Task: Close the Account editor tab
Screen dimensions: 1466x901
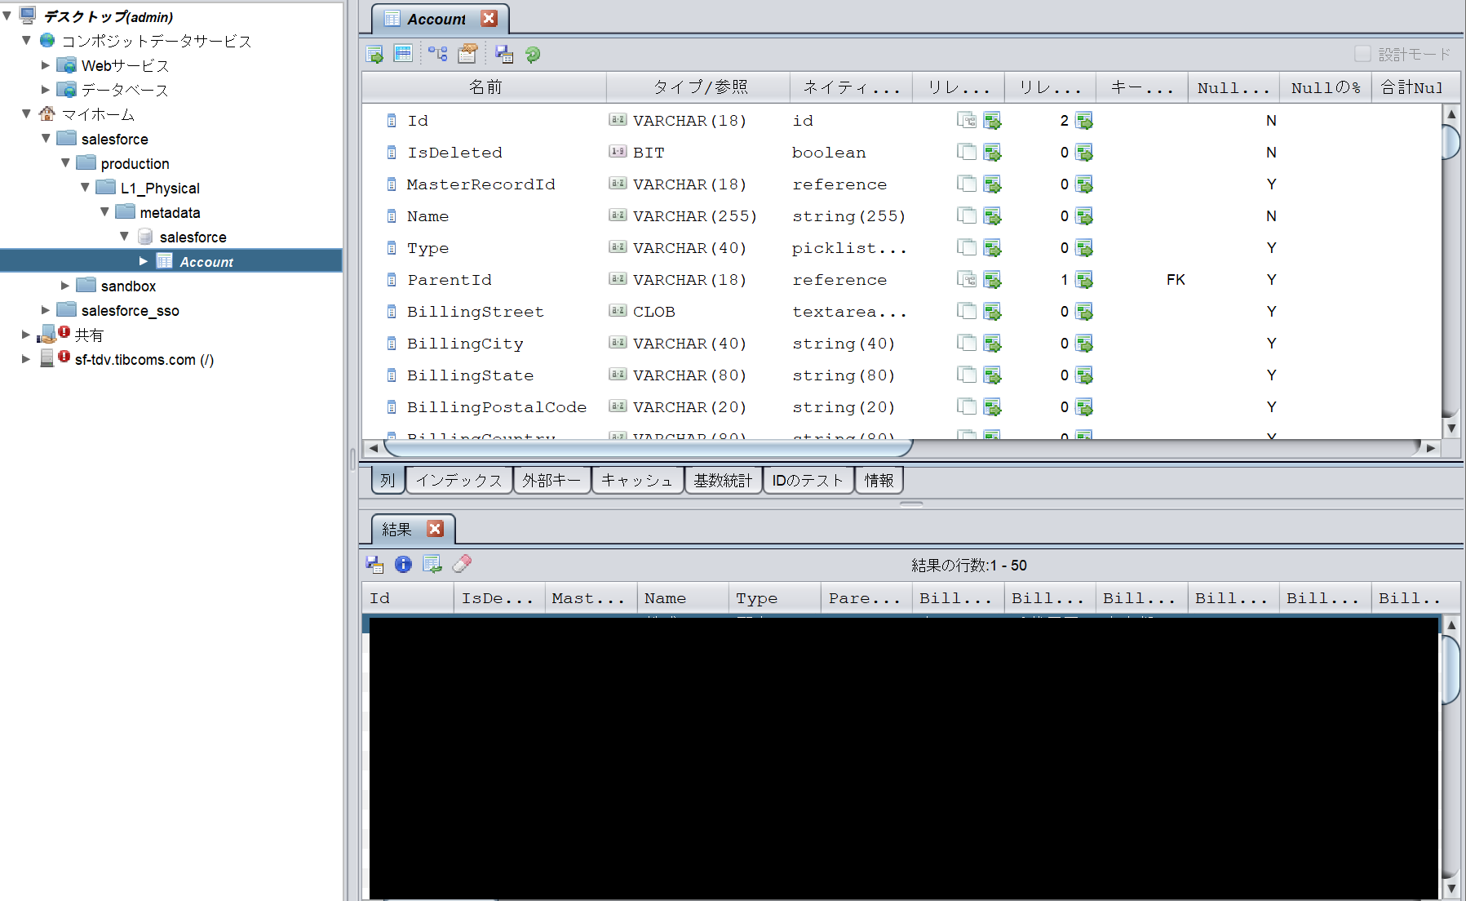Action: click(489, 18)
